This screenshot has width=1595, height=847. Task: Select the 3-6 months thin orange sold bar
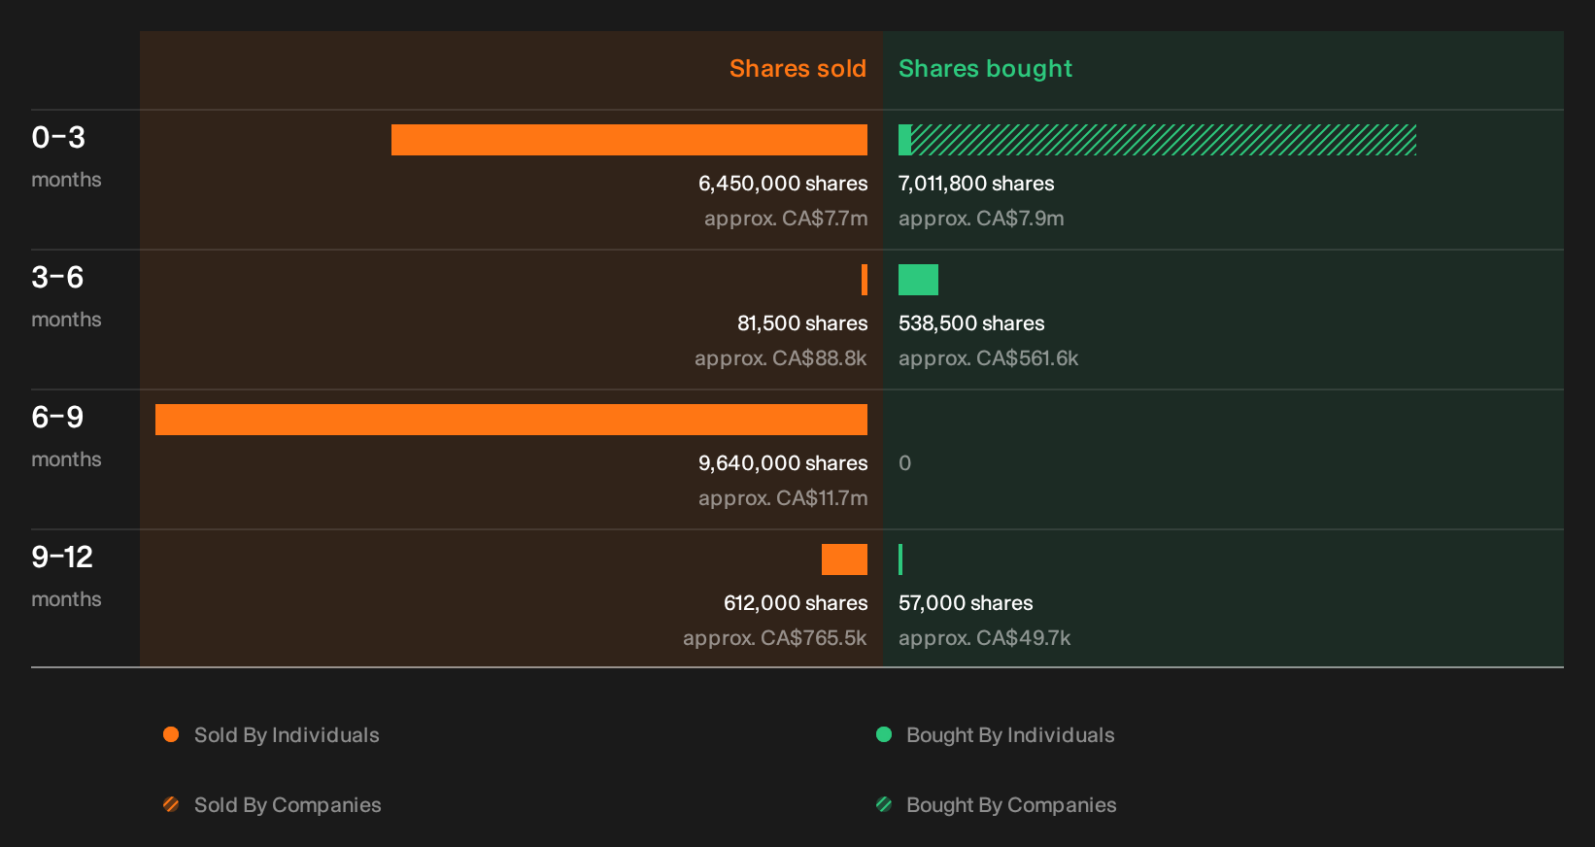865,280
